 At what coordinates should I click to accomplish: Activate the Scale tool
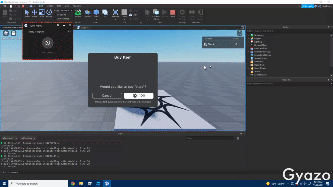pyautogui.click(x=42, y=13)
